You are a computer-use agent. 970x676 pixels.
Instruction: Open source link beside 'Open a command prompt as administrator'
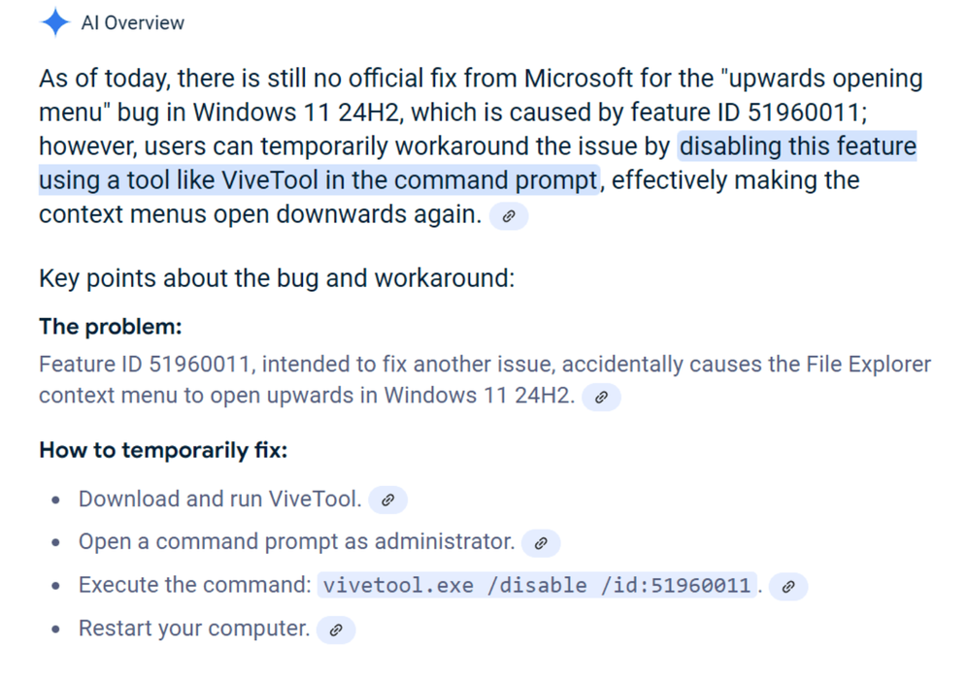(x=541, y=543)
